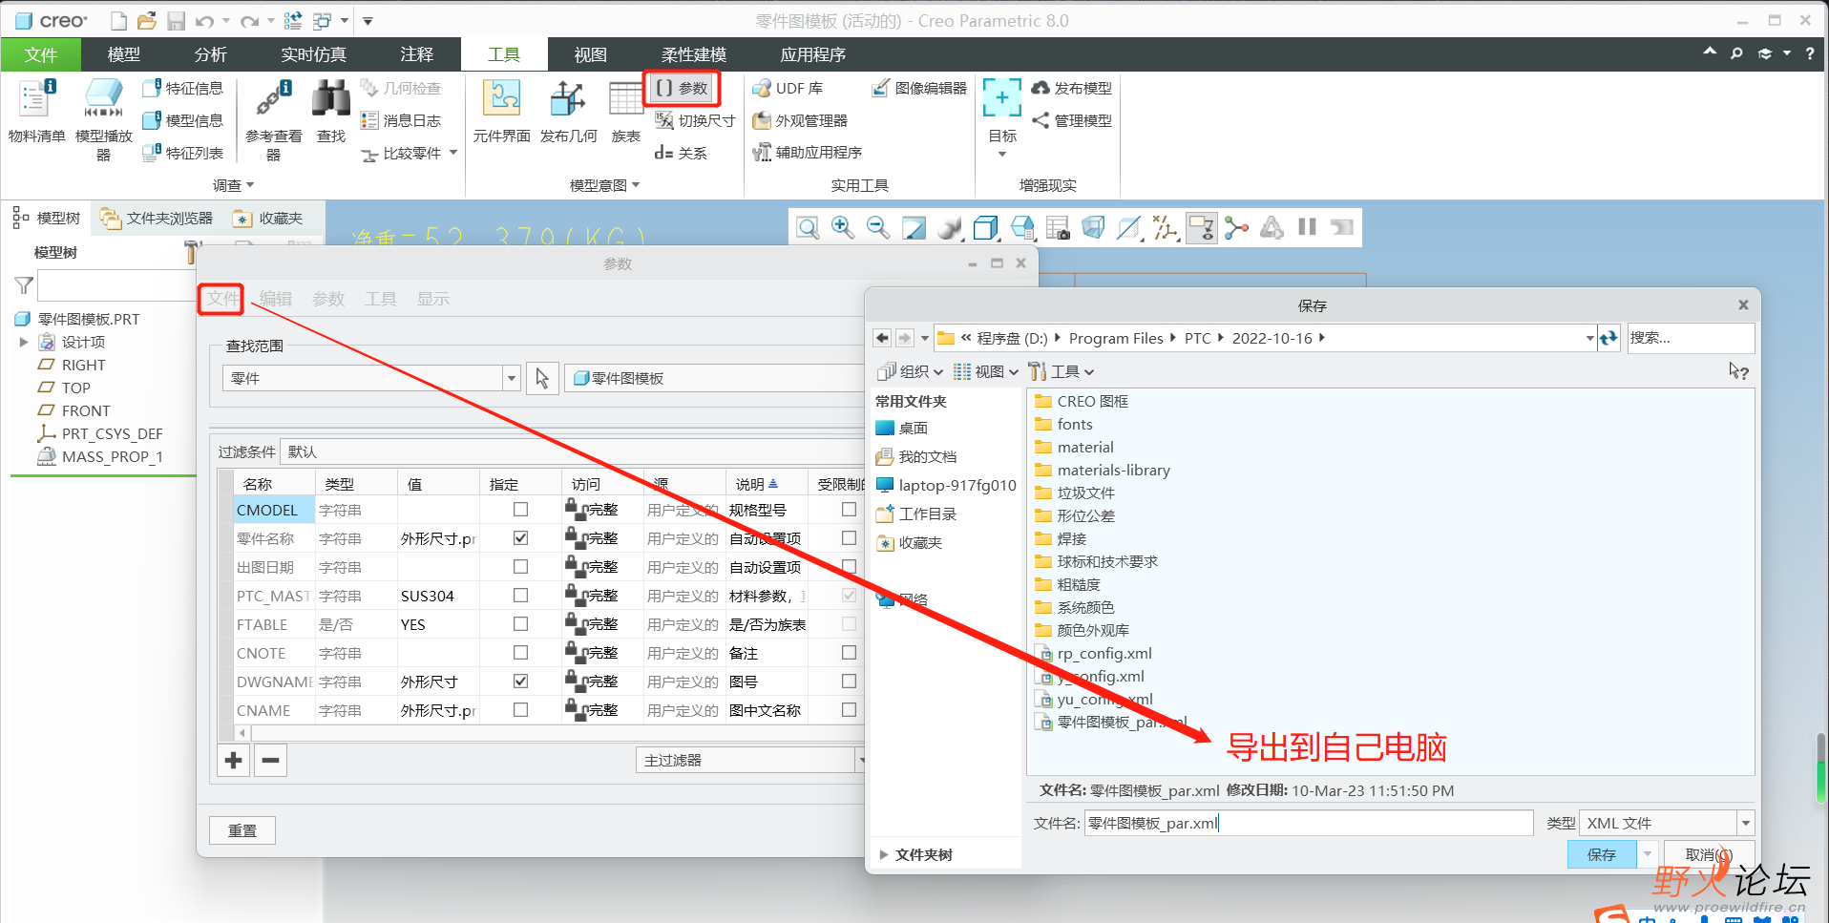Click the New file icon in quick access toolbar
Image resolution: width=1829 pixels, height=923 pixels.
[118, 20]
